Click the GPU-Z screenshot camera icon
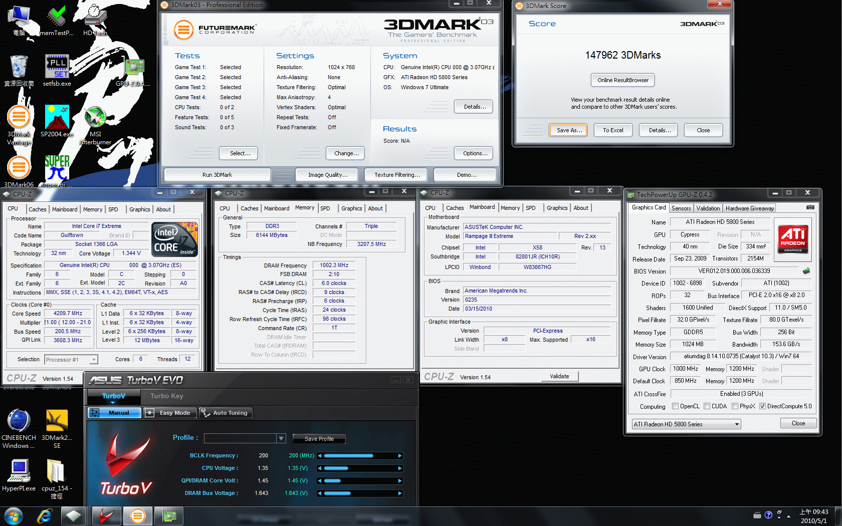This screenshot has height=526, width=842. click(810, 207)
